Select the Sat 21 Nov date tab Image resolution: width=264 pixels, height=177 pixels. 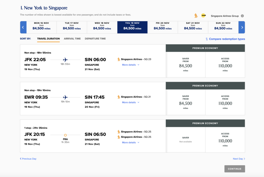(x=192, y=27)
